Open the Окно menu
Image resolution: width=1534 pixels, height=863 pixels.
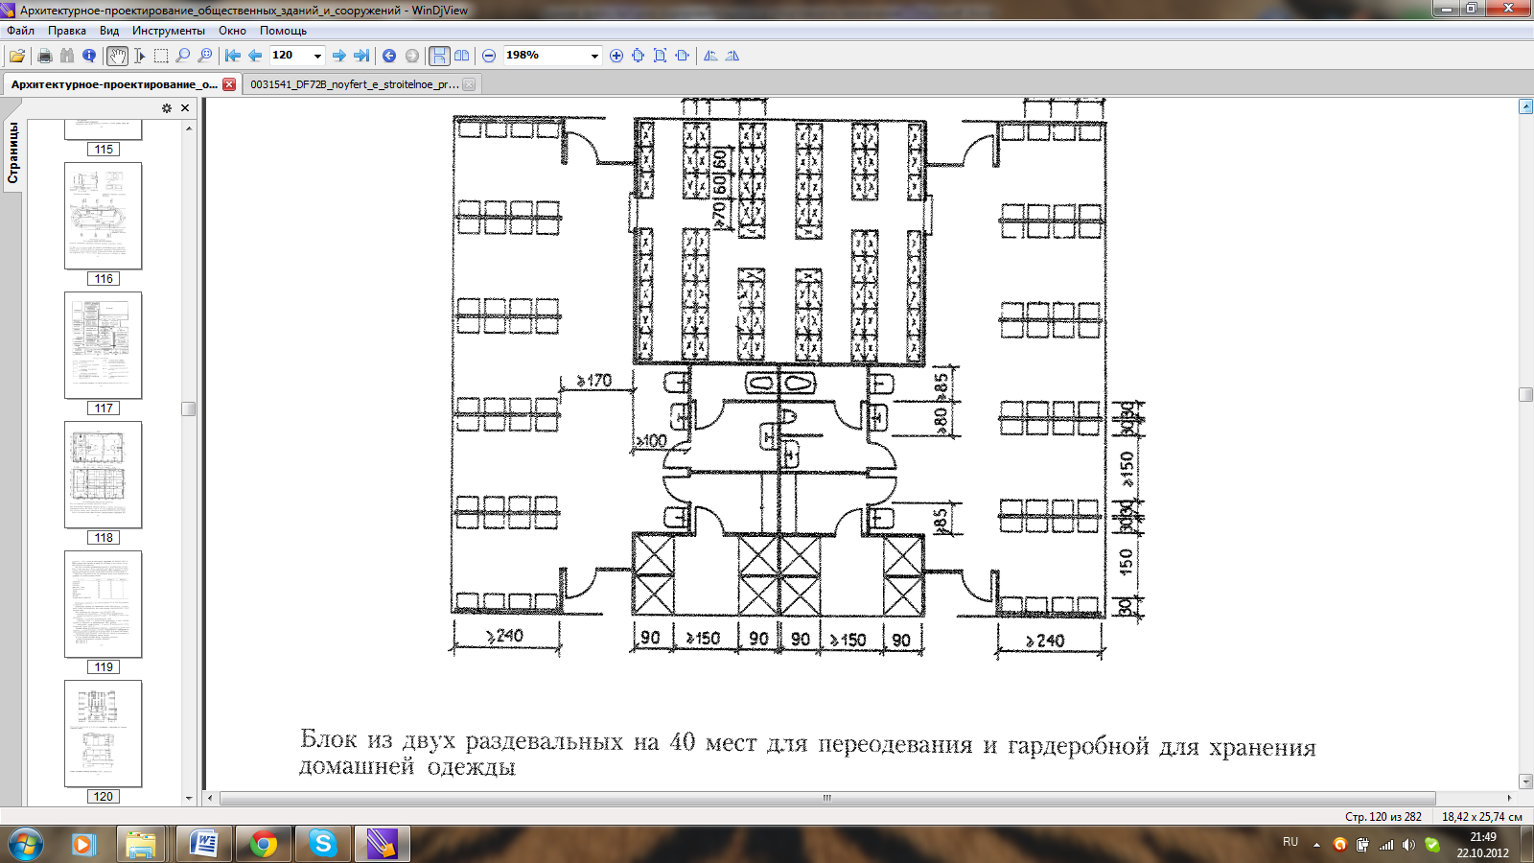pos(232,31)
